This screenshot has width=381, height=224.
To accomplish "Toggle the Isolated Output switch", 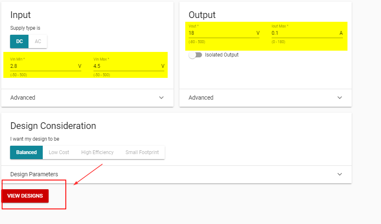I will [195, 55].
